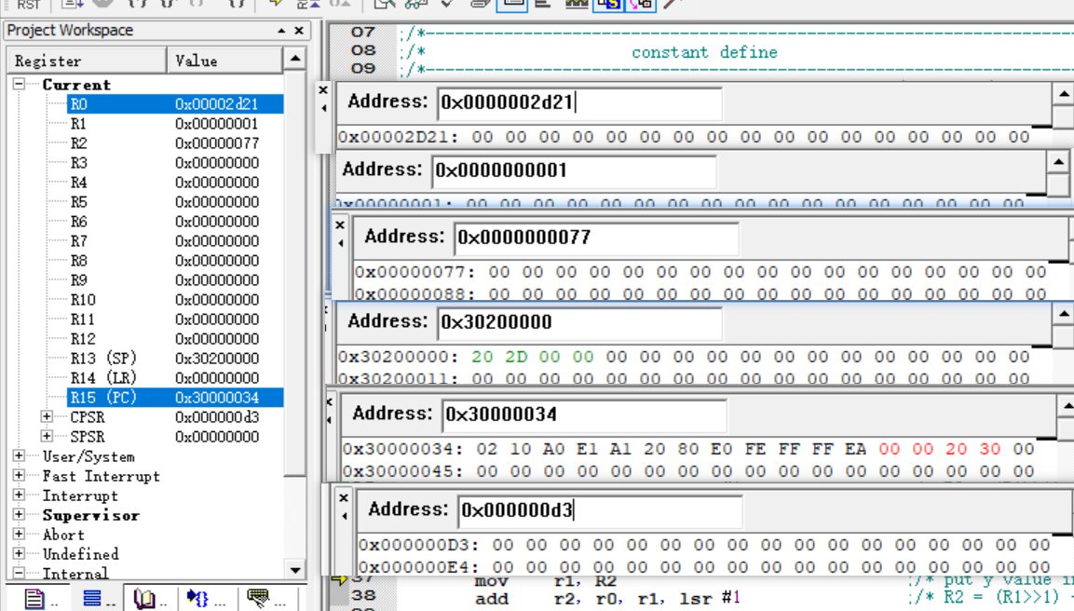Expand the Undefined register group
Screen dimensions: 1074x611
click(20, 552)
